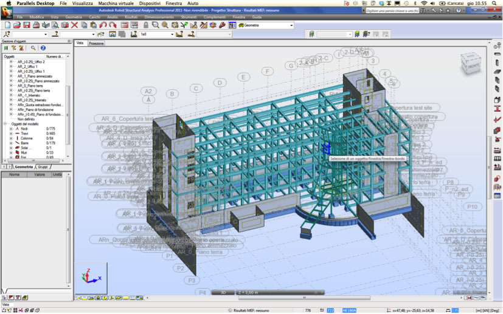
Task: Expand the Nodi objects node
Action: pos(10,129)
